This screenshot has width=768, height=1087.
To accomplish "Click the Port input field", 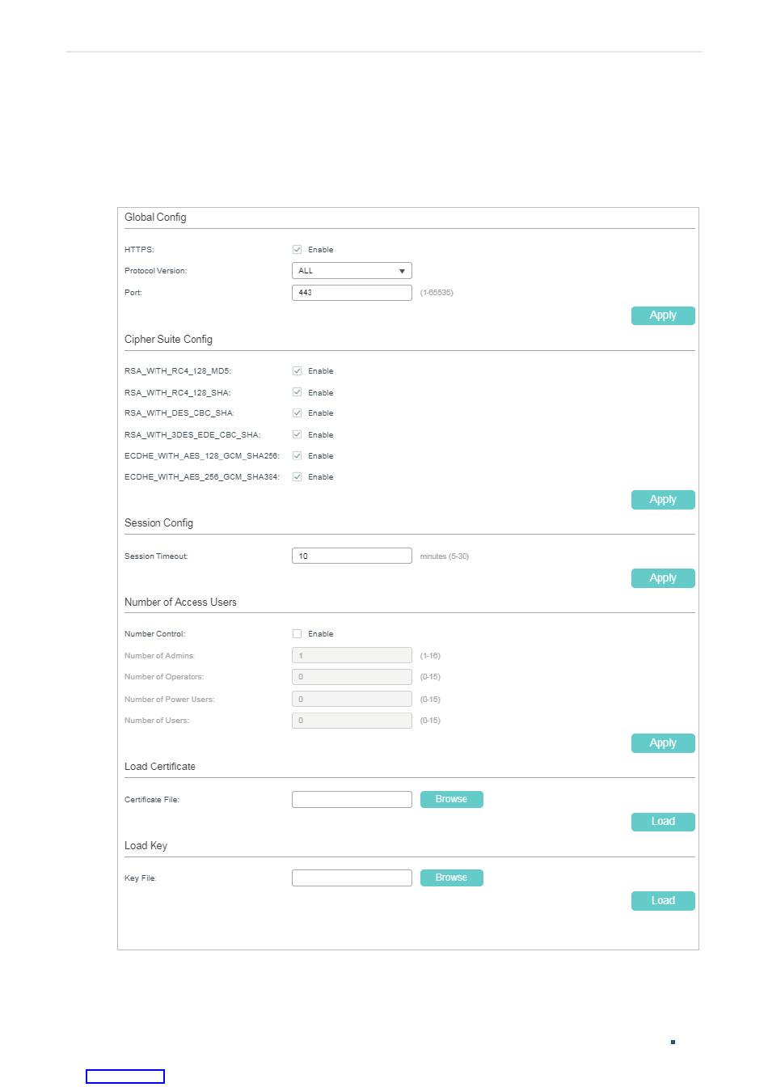I will click(x=352, y=293).
